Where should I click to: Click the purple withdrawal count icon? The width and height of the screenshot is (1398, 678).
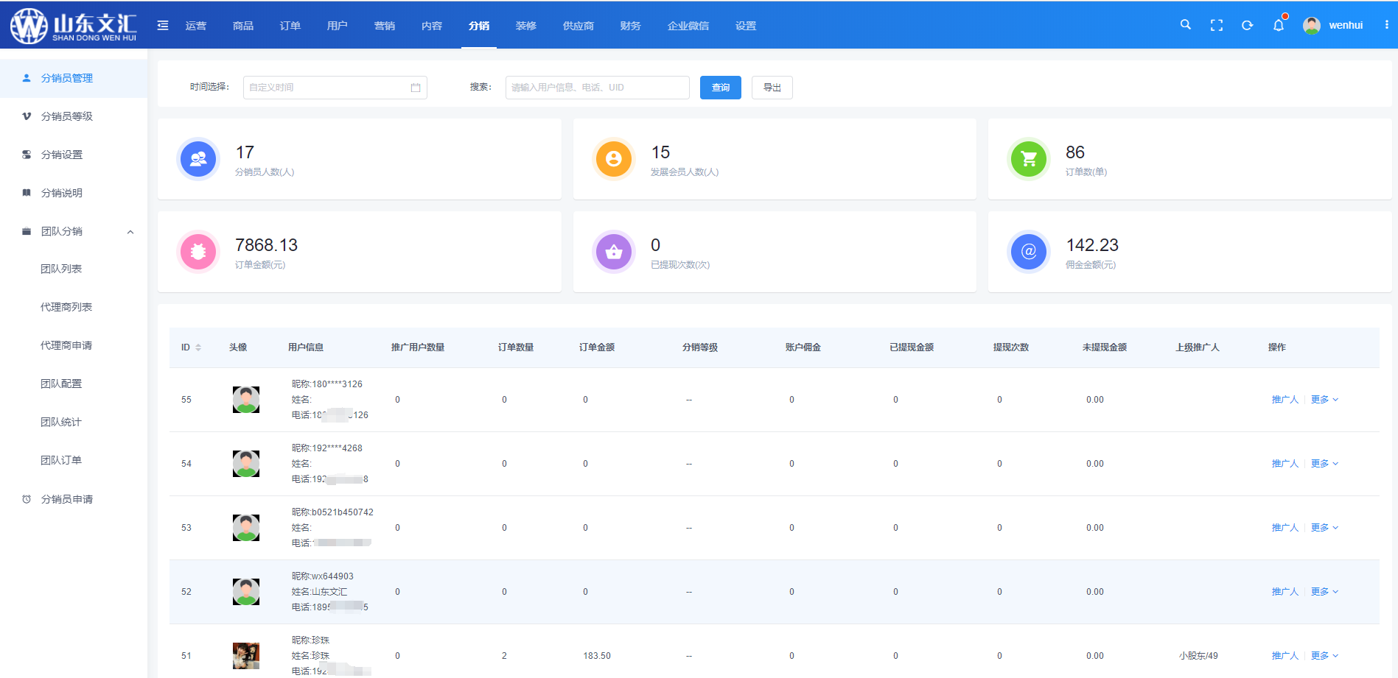coord(614,252)
